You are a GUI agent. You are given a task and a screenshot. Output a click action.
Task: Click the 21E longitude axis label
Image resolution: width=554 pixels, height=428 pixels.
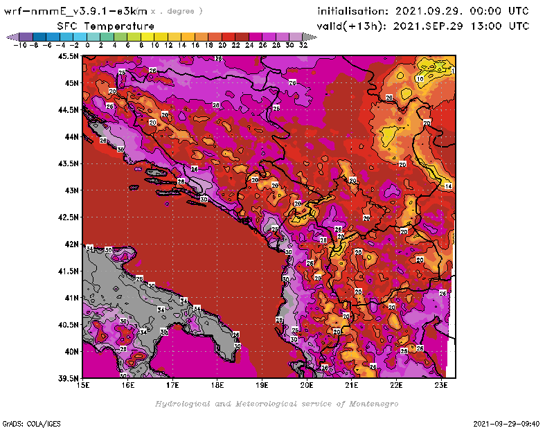tap(351, 385)
